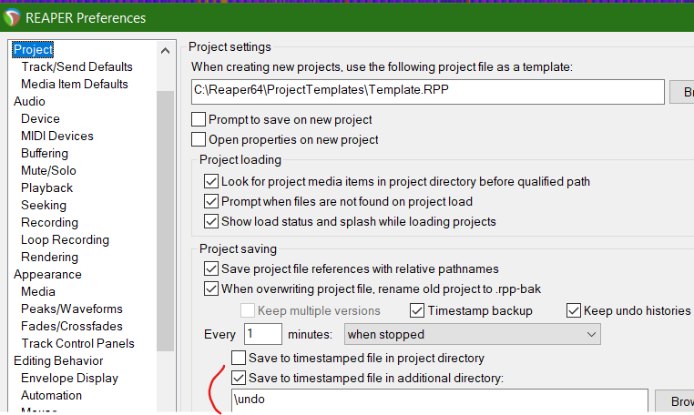The width and height of the screenshot is (694, 415).
Task: Click the project template path field
Action: (x=427, y=92)
